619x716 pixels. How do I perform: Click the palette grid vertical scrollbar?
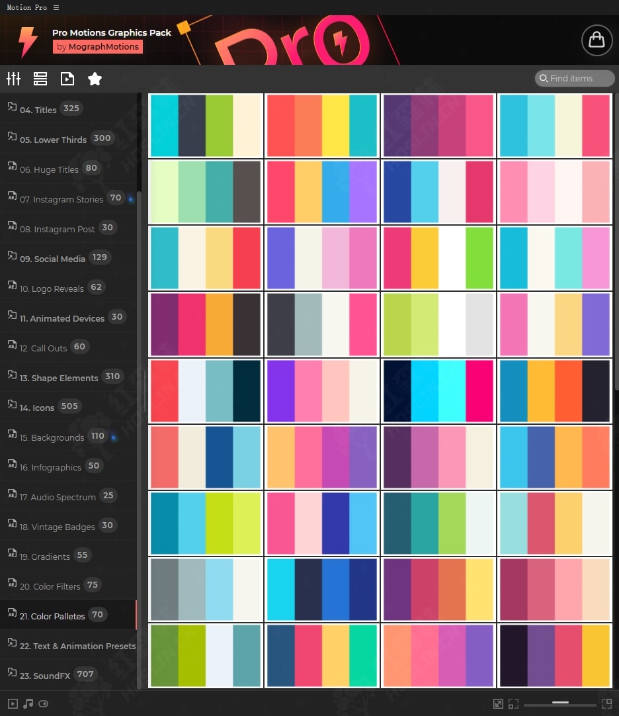[x=617, y=242]
